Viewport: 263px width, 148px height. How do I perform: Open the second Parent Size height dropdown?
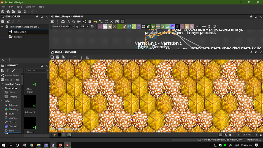[84, 27]
